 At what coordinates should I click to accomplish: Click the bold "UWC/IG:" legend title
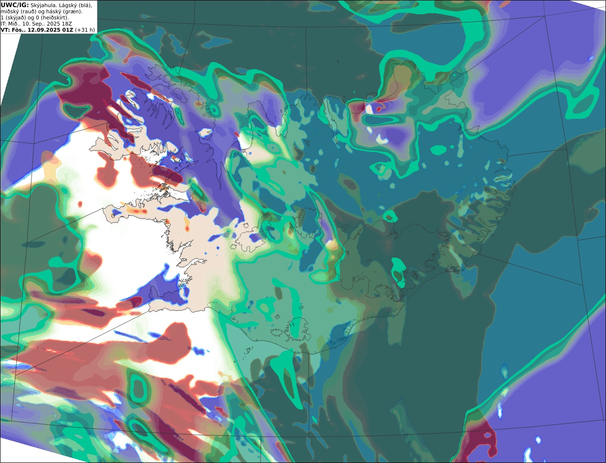tap(15, 5)
